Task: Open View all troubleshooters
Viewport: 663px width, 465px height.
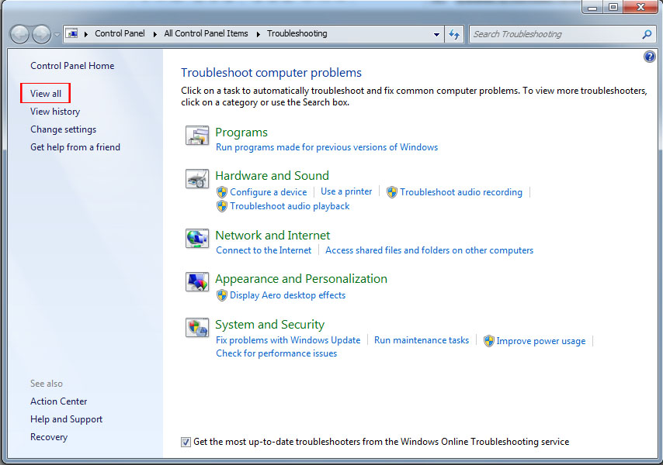Action: 46,94
